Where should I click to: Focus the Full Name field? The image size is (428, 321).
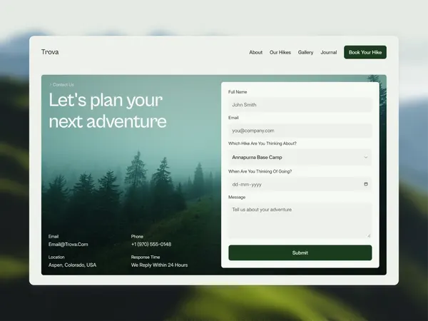[300, 105]
